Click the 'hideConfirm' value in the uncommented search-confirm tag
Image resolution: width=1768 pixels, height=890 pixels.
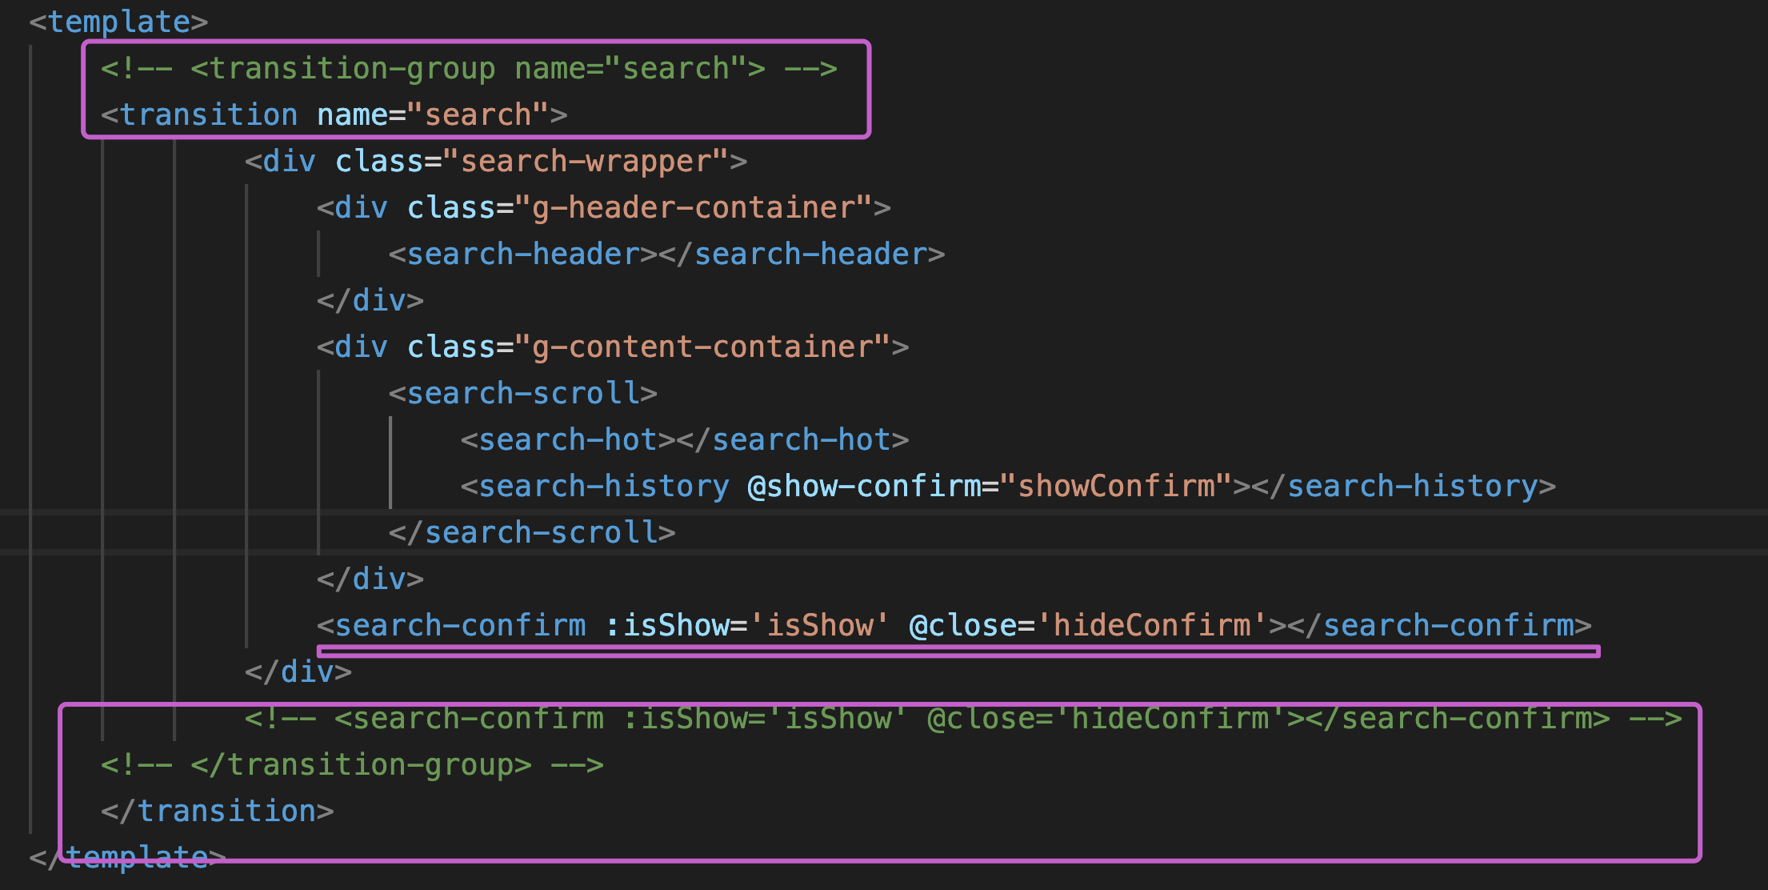(x=1152, y=625)
